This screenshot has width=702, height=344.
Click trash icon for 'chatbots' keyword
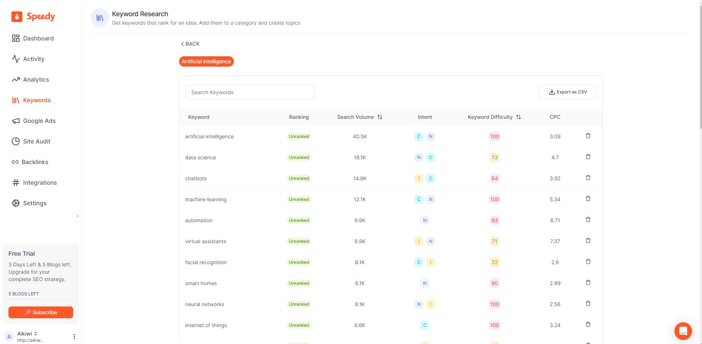[x=588, y=178]
